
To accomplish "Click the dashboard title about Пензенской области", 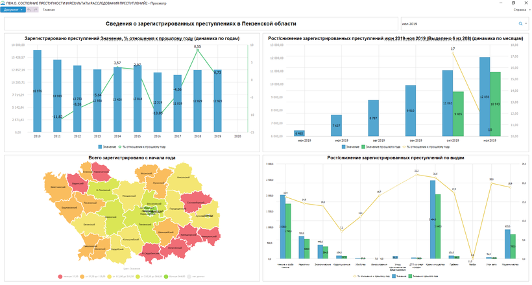I will [x=200, y=23].
